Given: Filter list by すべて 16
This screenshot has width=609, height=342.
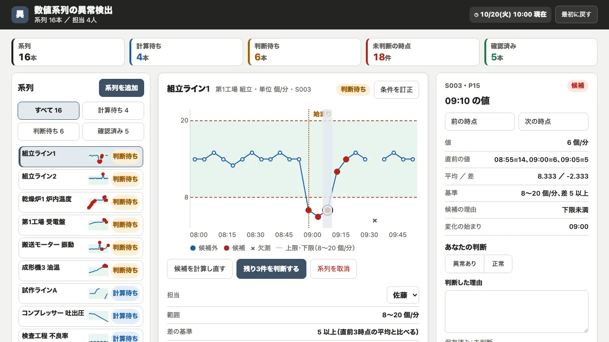Looking at the screenshot, I should tap(49, 111).
